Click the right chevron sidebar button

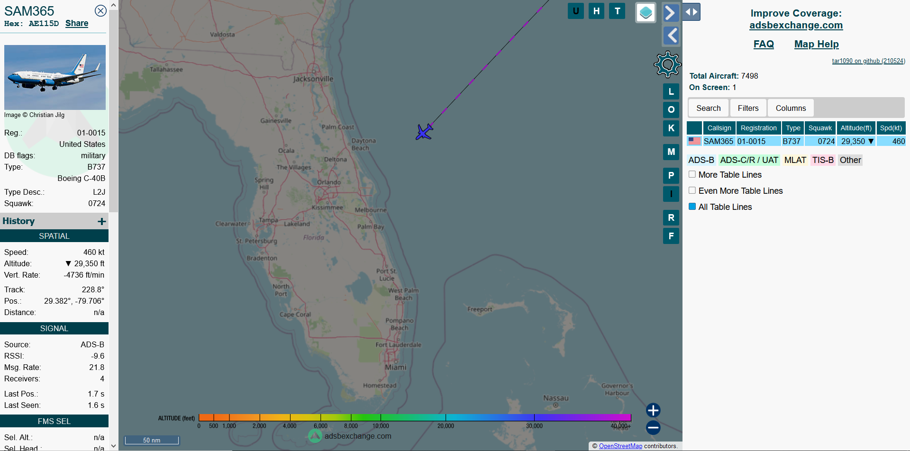pos(671,13)
